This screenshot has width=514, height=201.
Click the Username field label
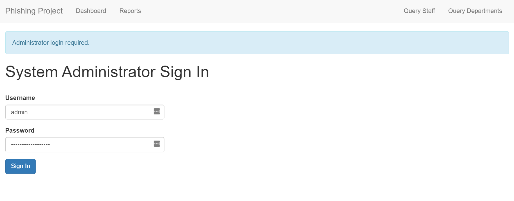point(20,98)
